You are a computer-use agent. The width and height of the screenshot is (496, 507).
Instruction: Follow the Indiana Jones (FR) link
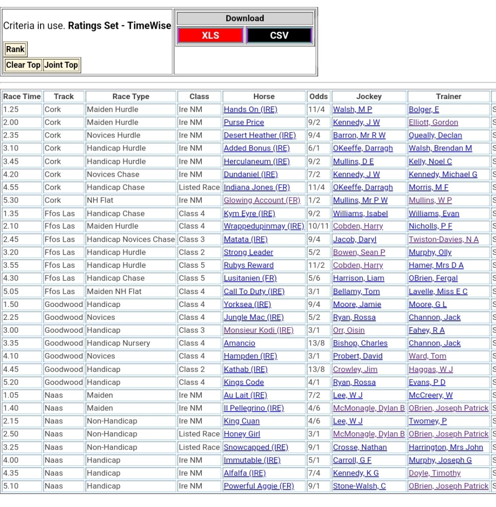tap(256, 187)
